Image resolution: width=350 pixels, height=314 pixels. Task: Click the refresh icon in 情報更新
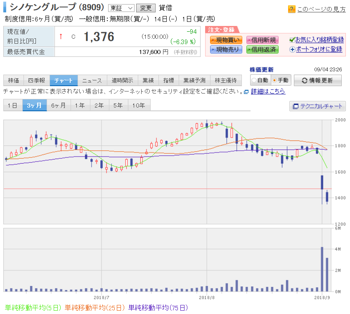[x=305, y=80]
